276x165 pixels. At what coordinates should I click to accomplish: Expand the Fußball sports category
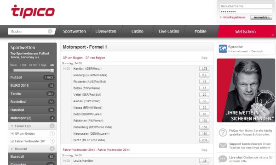click(x=32, y=77)
